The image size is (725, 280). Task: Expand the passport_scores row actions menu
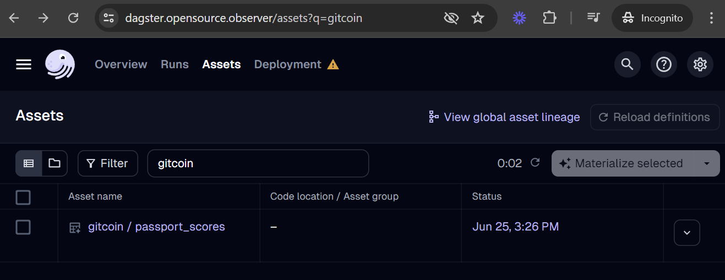[x=686, y=233]
